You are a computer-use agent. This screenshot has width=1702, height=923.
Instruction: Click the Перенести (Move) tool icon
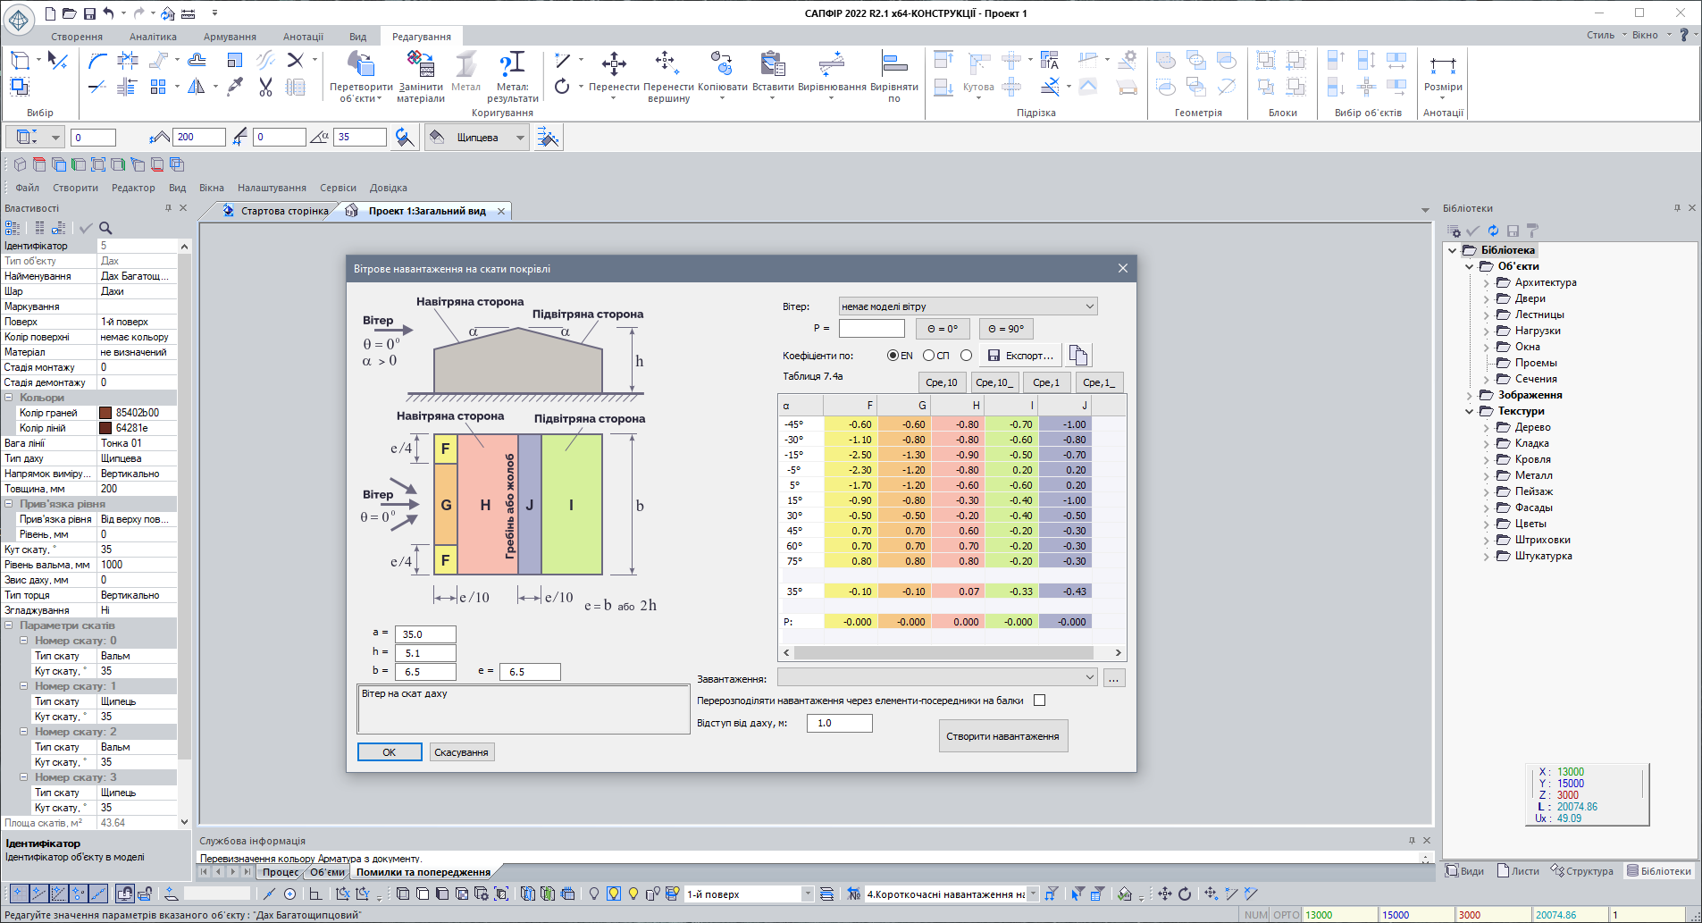click(x=613, y=64)
